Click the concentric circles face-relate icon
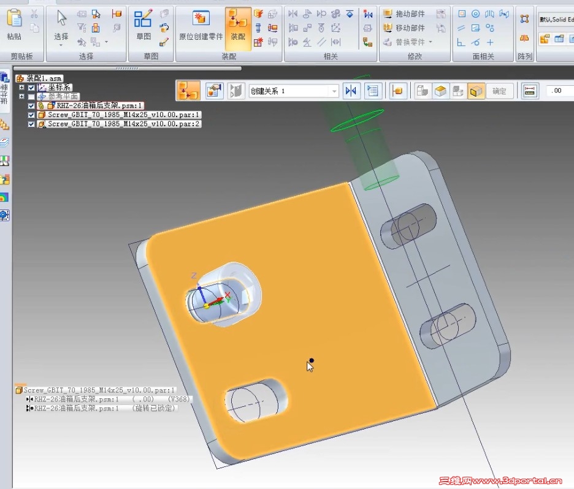The image size is (574, 489). (475, 14)
